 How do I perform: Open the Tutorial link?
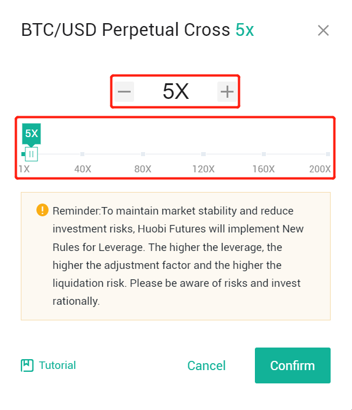(x=57, y=365)
